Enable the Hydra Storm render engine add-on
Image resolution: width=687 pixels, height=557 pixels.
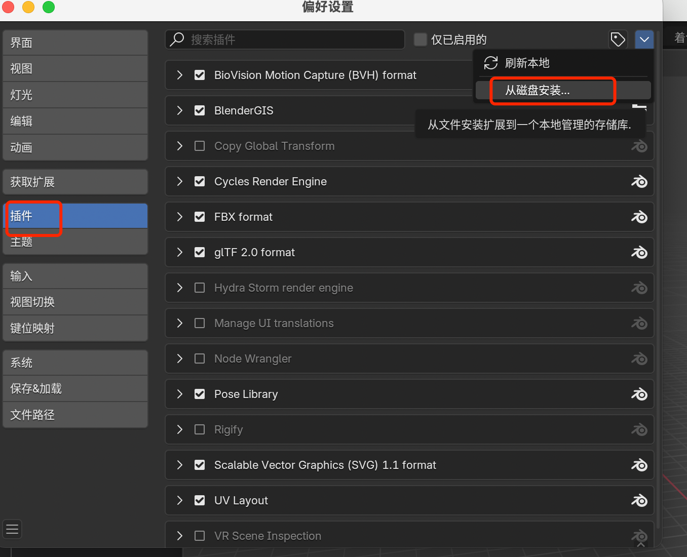[x=200, y=288]
